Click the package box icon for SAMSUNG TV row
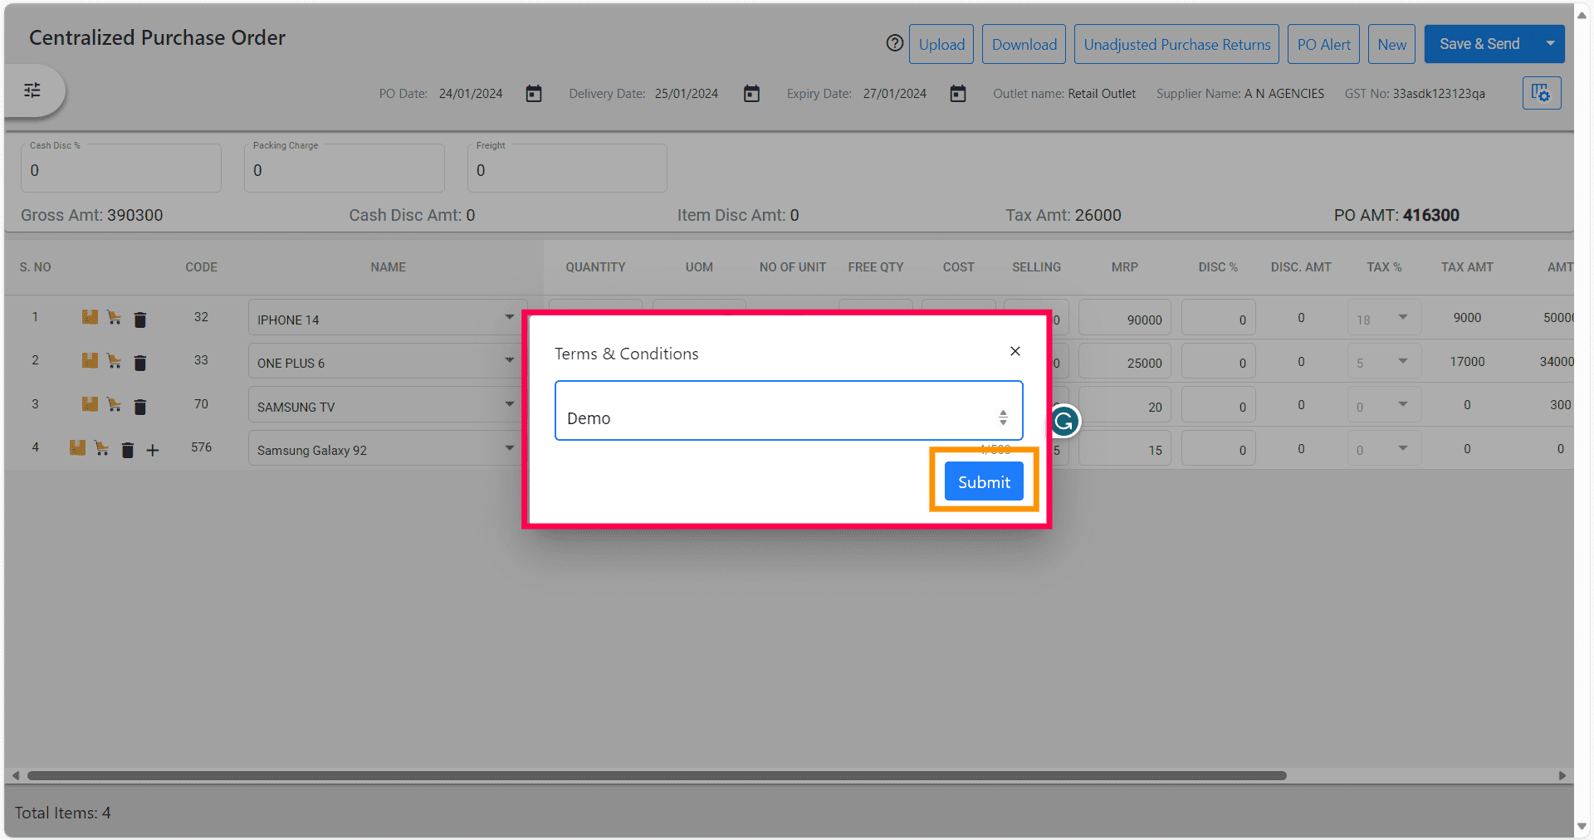 tap(90, 404)
